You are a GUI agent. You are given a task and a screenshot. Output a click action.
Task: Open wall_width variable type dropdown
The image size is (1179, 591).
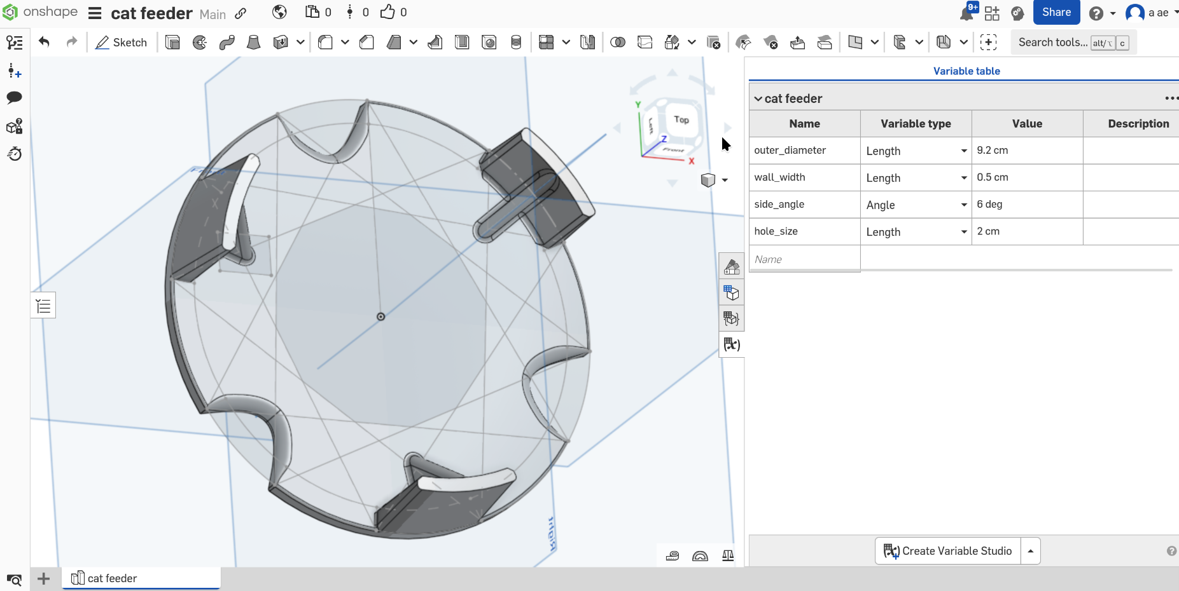click(x=964, y=178)
